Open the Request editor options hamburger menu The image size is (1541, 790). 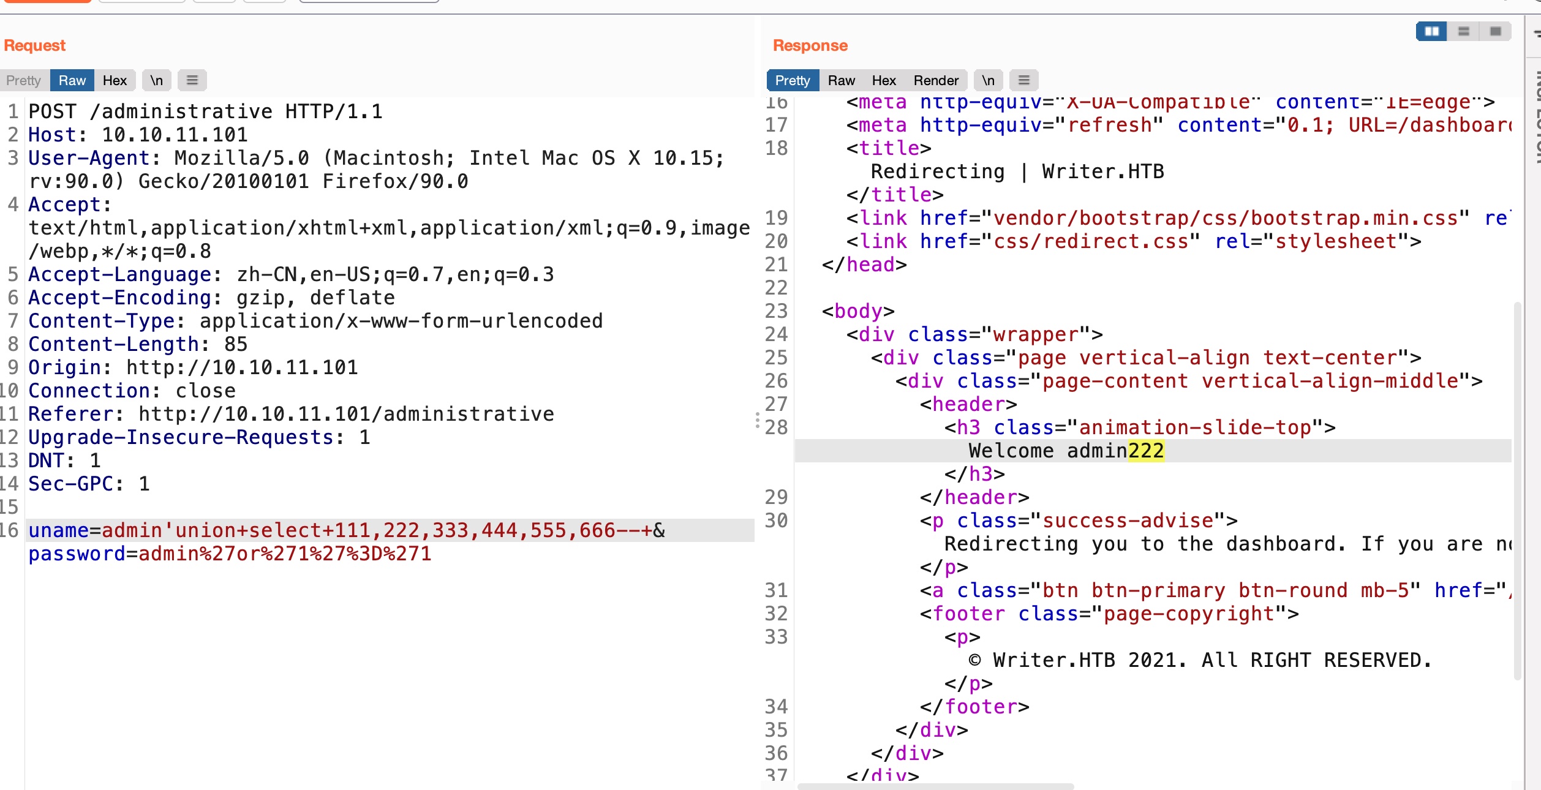point(192,80)
